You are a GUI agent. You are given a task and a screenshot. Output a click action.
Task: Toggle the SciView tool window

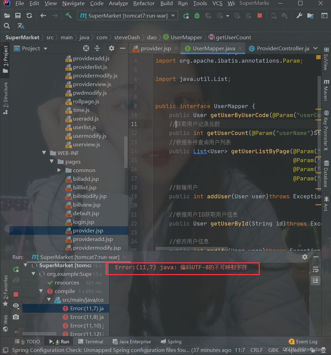tap(326, 59)
